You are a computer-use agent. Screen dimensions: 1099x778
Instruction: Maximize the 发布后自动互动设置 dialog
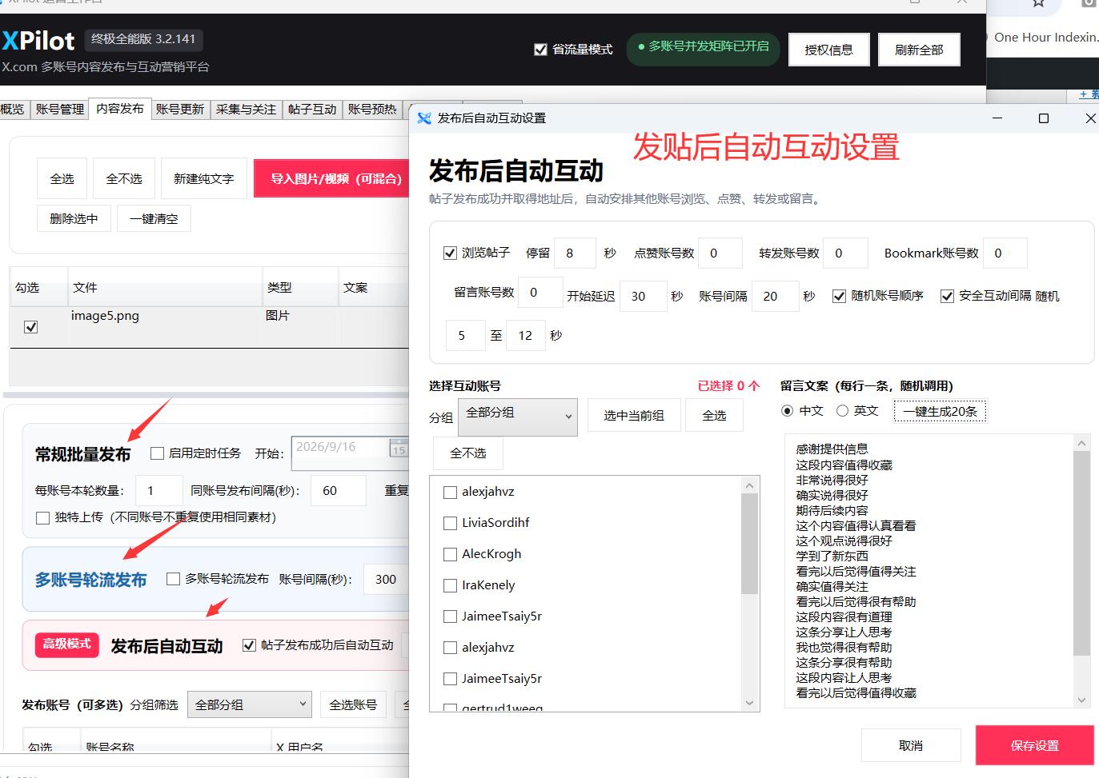1043,118
